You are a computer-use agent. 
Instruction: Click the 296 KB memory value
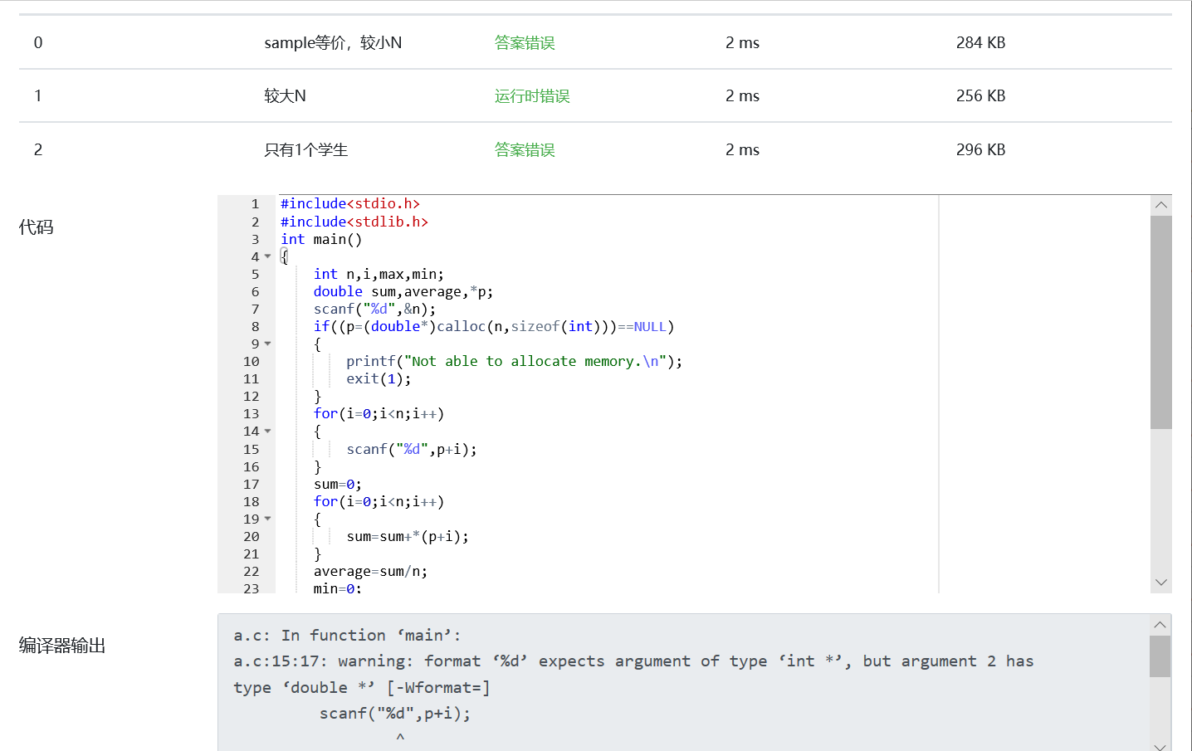tap(980, 150)
